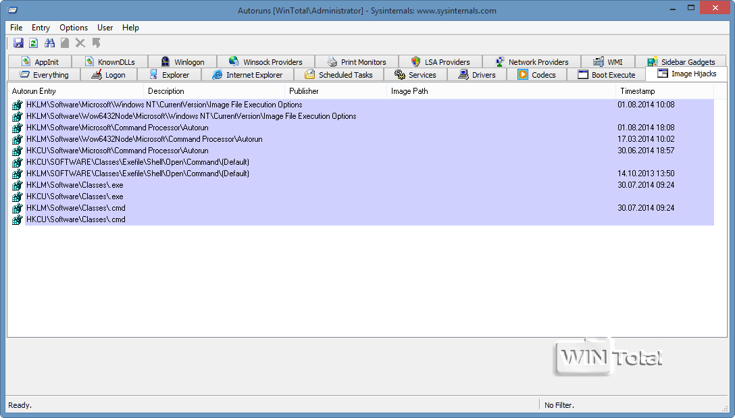Click timestamp 01.08.2014 18:08
735x418 pixels.
pyautogui.click(x=646, y=128)
